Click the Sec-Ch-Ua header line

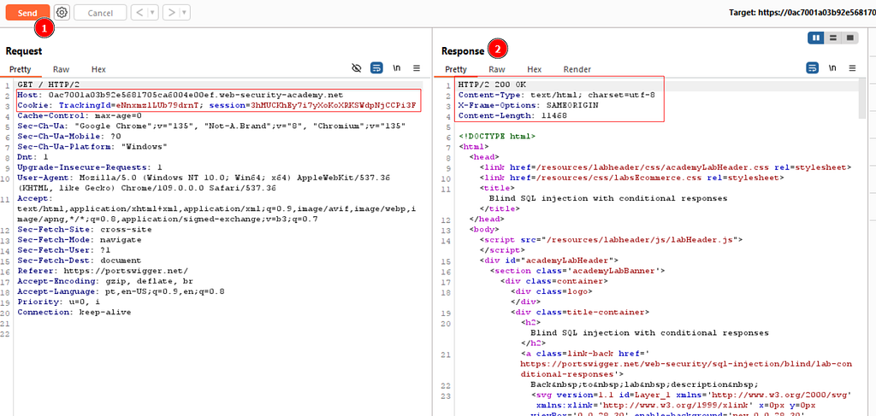point(211,126)
